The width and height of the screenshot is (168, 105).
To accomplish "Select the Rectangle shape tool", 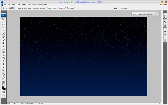I will pos(3,70).
